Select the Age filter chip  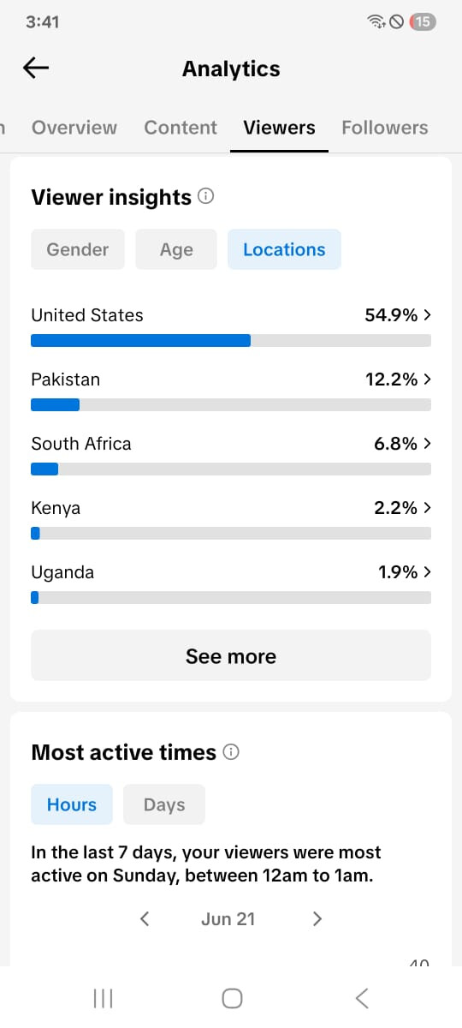tap(176, 249)
